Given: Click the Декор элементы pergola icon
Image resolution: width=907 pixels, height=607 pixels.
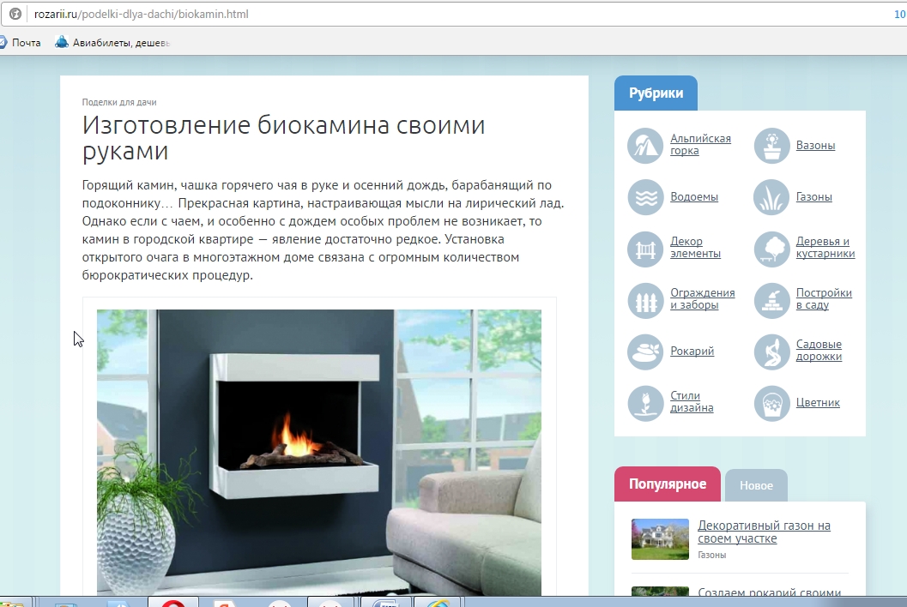Looking at the screenshot, I should tap(645, 249).
